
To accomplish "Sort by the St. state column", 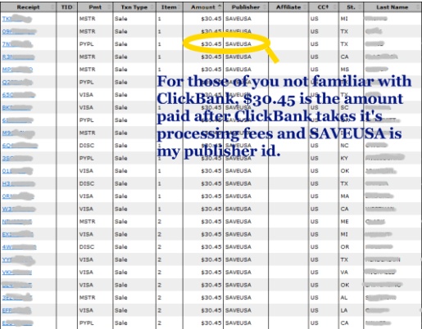I will [351, 7].
